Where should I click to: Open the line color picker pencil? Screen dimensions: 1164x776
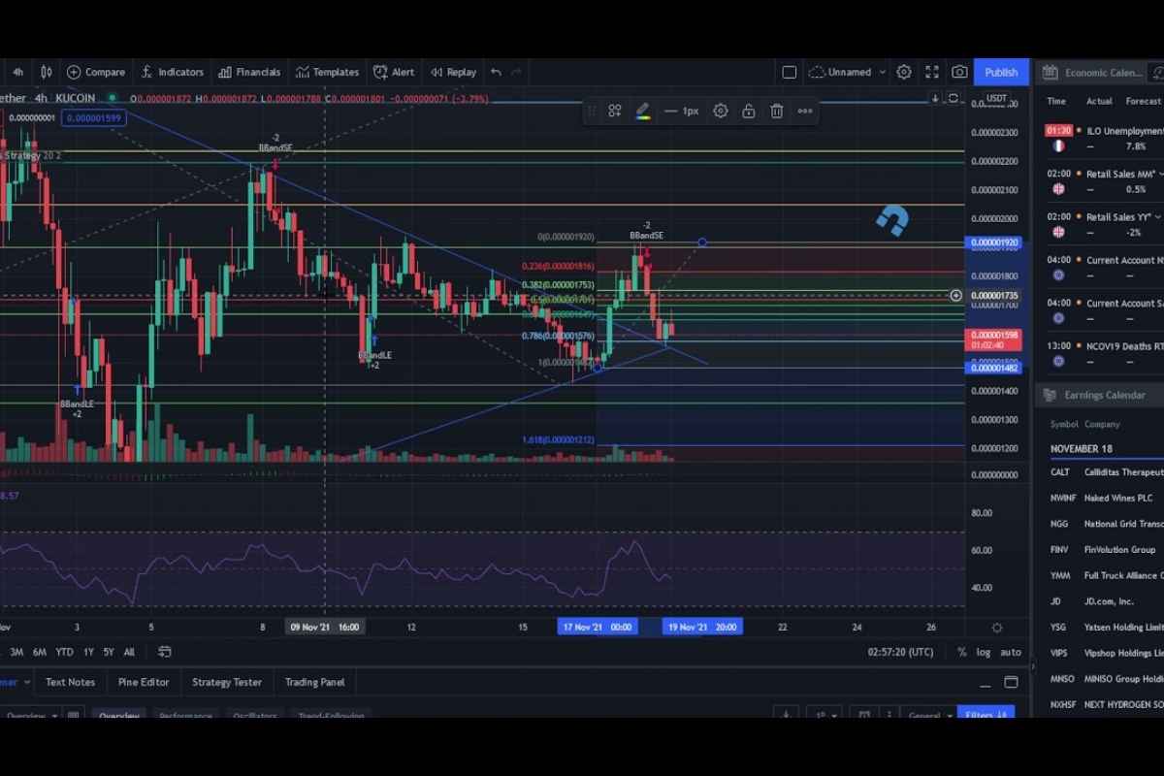[643, 111]
